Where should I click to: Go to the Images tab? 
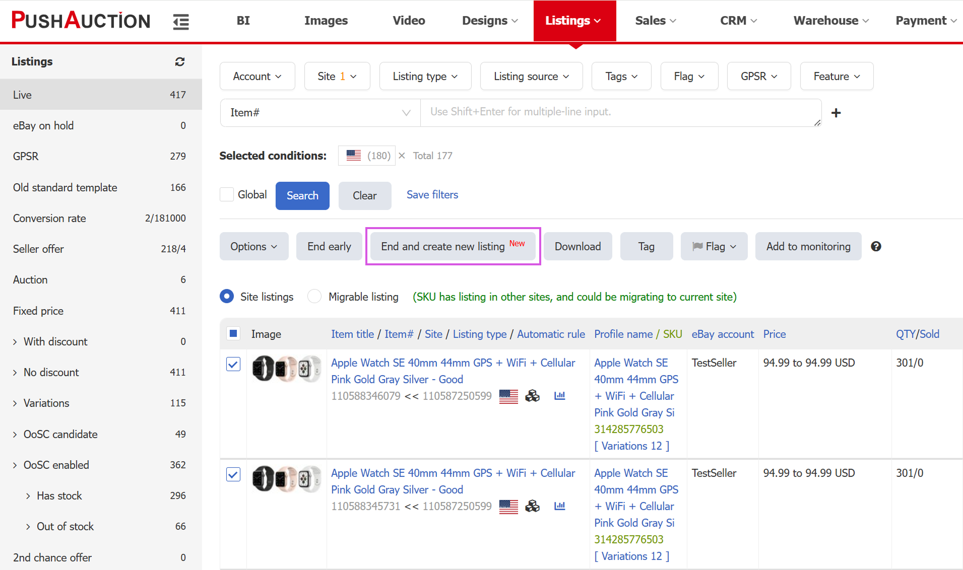326,21
